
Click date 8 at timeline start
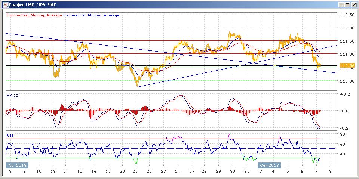[x=10, y=171]
